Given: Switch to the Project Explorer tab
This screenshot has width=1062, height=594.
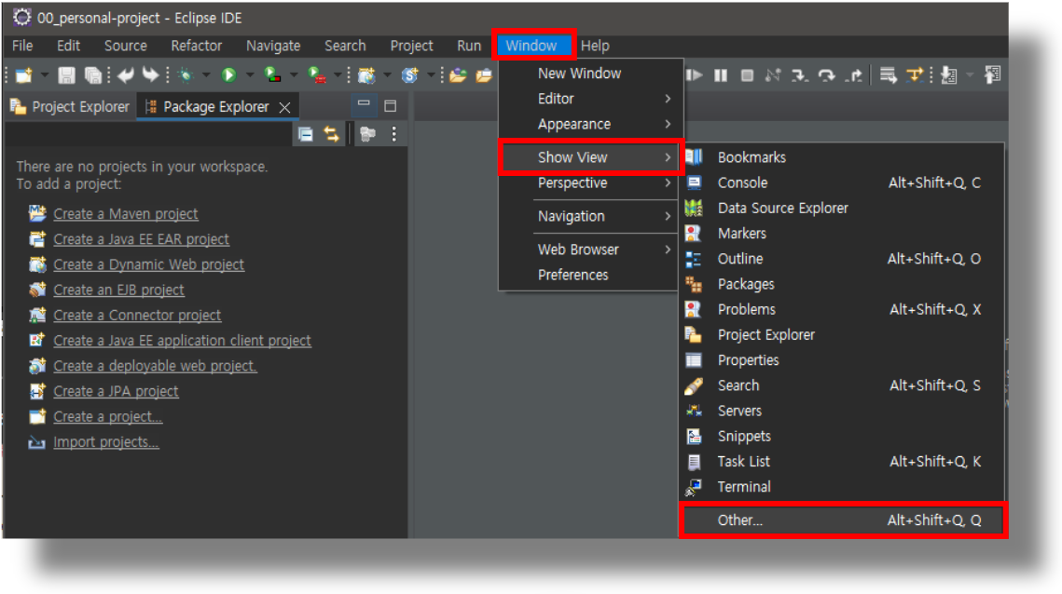Looking at the screenshot, I should tap(71, 107).
